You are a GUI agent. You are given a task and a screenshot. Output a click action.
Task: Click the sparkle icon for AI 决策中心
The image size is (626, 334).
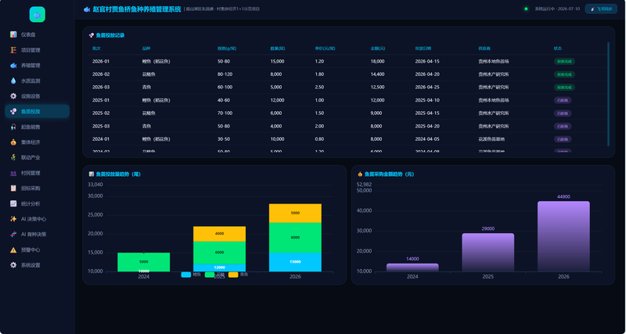click(13, 219)
